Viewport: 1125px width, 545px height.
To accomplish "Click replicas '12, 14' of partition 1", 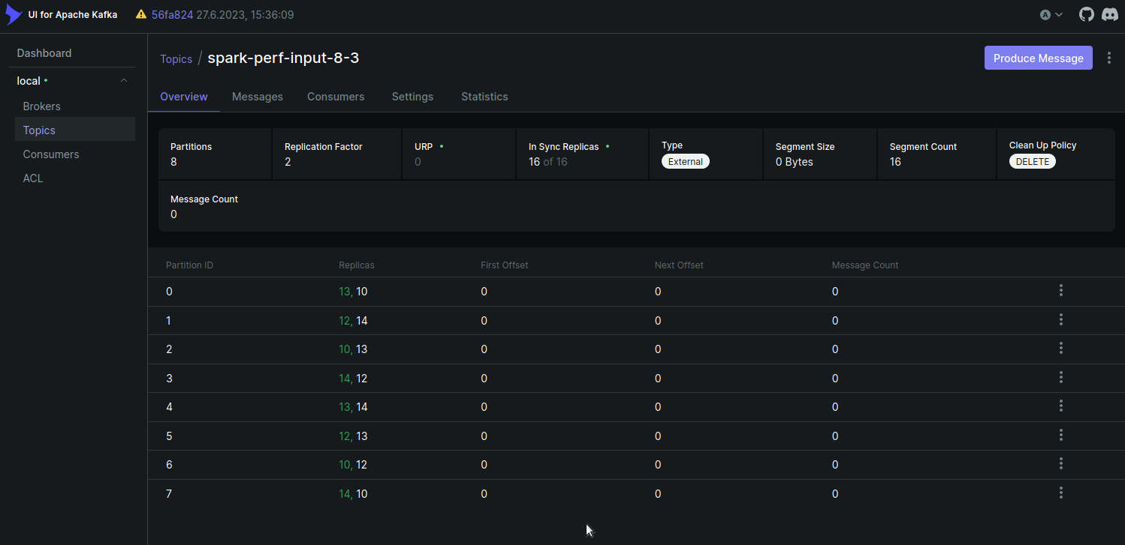I will pos(353,321).
